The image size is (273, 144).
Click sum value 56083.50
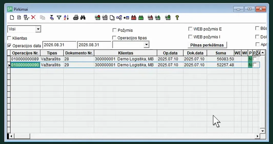tap(225, 59)
